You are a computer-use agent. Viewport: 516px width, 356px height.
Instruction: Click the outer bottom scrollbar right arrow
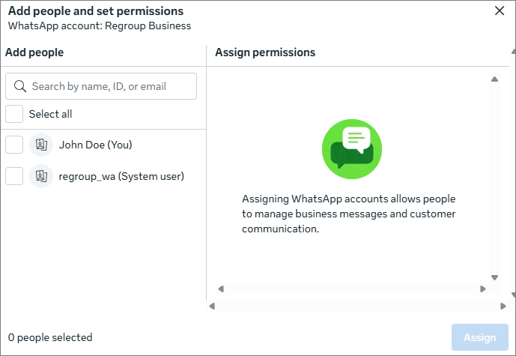click(503, 306)
